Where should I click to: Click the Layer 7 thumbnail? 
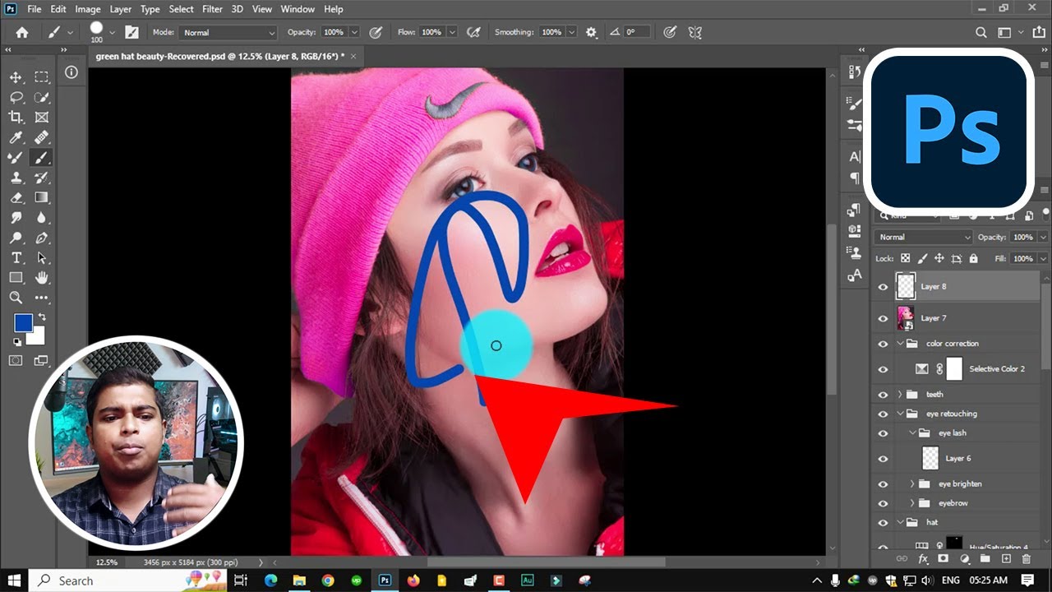pos(906,317)
